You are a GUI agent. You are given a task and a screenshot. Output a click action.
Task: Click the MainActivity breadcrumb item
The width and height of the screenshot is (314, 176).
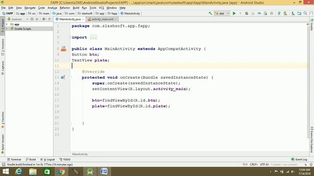coord(131,13)
